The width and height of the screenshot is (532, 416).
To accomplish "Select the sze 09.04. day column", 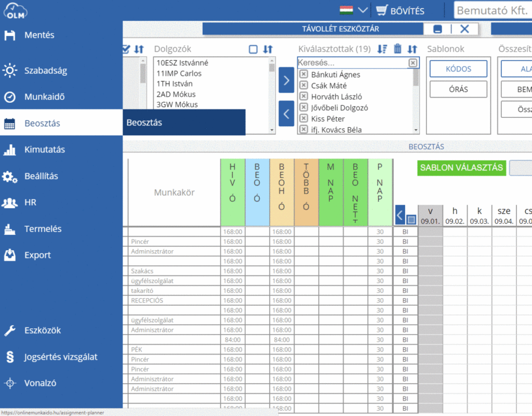I will [x=504, y=216].
